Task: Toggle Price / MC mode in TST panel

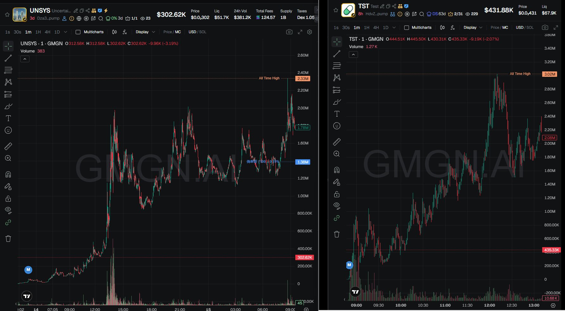Action: 499,27
